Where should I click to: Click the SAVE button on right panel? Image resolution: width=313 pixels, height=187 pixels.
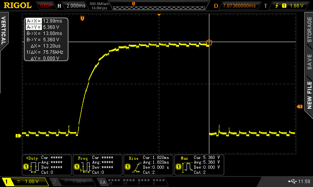coord(309,62)
